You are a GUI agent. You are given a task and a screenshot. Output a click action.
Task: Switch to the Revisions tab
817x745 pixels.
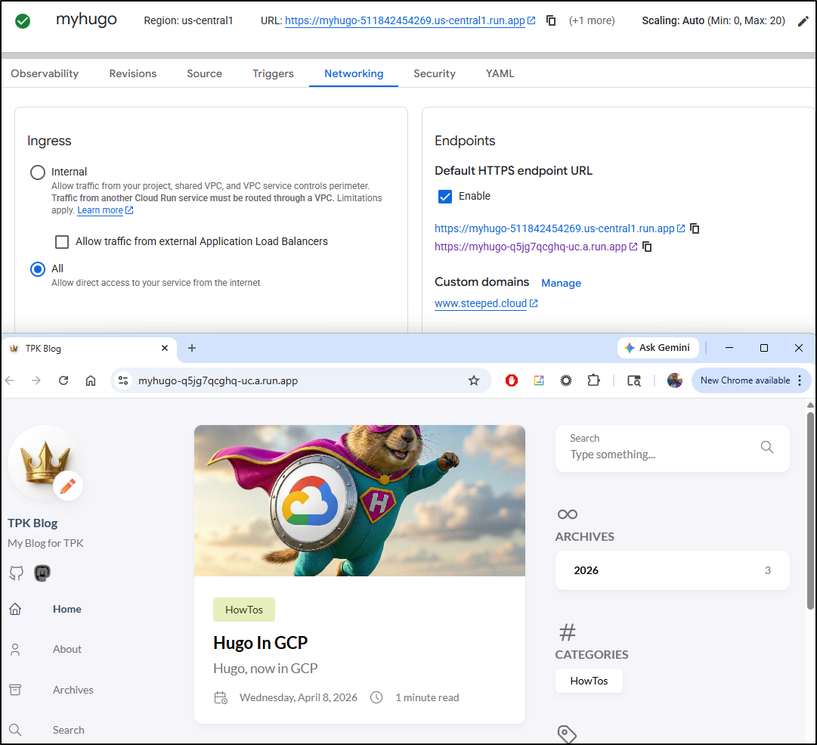point(133,73)
